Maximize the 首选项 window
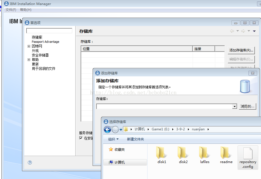This screenshot has width=261, height=179. [x=245, y=23]
